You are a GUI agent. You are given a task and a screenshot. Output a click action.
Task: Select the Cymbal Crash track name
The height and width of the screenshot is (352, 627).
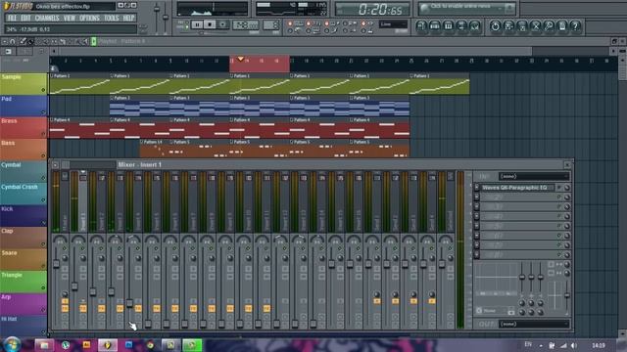point(20,187)
